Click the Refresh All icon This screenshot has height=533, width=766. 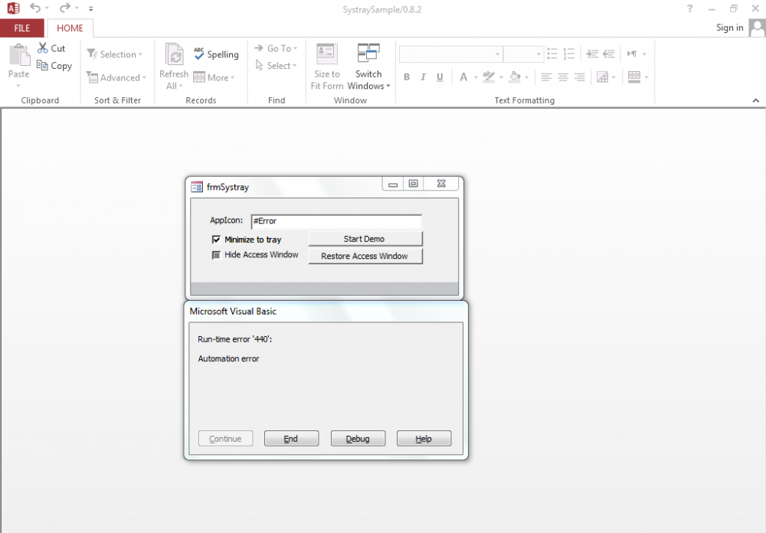point(174,54)
